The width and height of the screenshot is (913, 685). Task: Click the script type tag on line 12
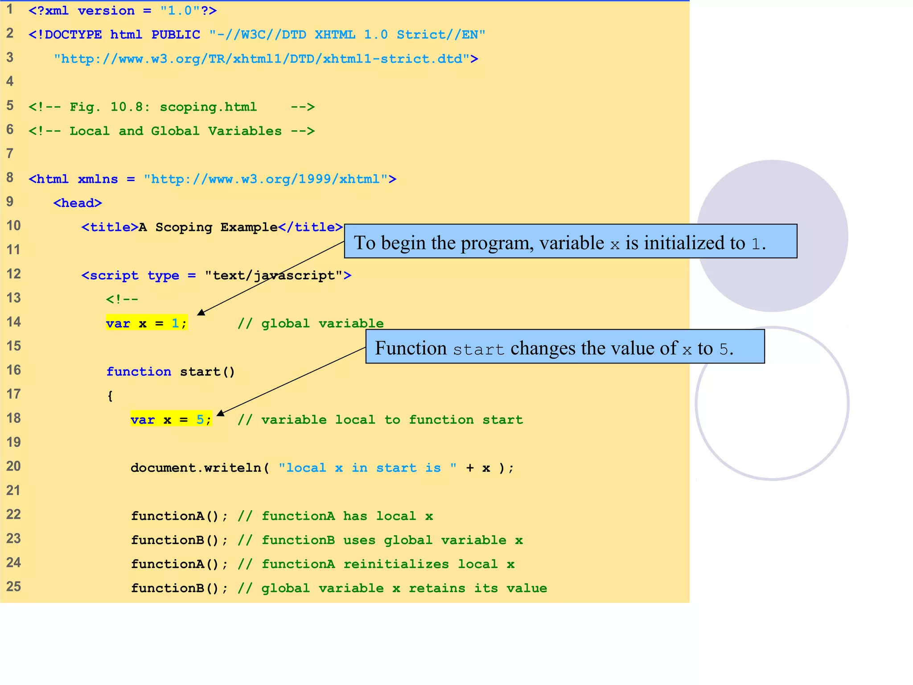(x=216, y=275)
